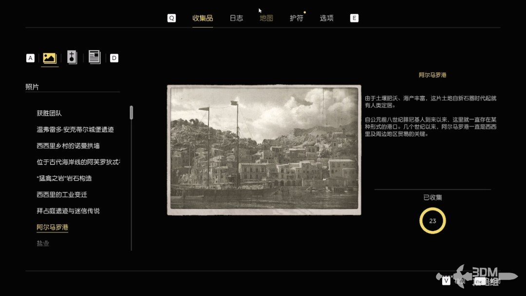Pick the "猛禽之岩"岩石构造 entry
Screen dimensions: 526x296
point(64,178)
